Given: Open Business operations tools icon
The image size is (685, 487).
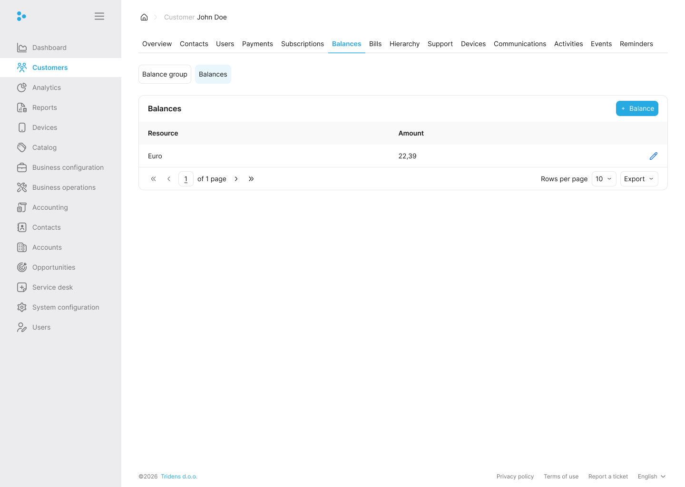Looking at the screenshot, I should [22, 187].
